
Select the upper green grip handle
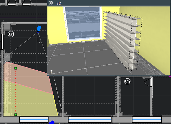point(16,68)
